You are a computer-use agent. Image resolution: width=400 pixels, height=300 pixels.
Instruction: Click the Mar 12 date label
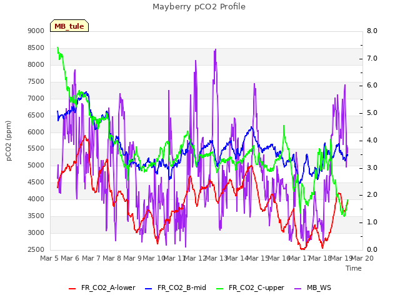coord(195,258)
